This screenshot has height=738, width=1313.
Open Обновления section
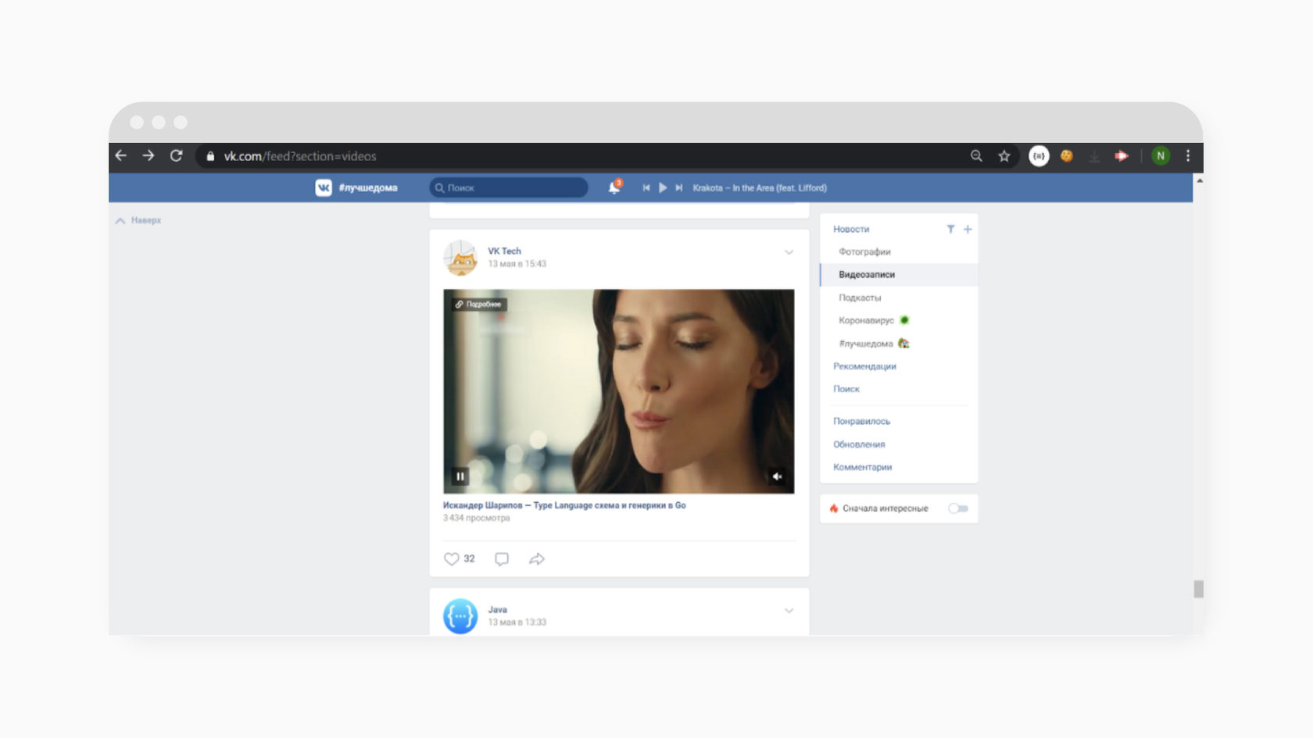coord(859,444)
